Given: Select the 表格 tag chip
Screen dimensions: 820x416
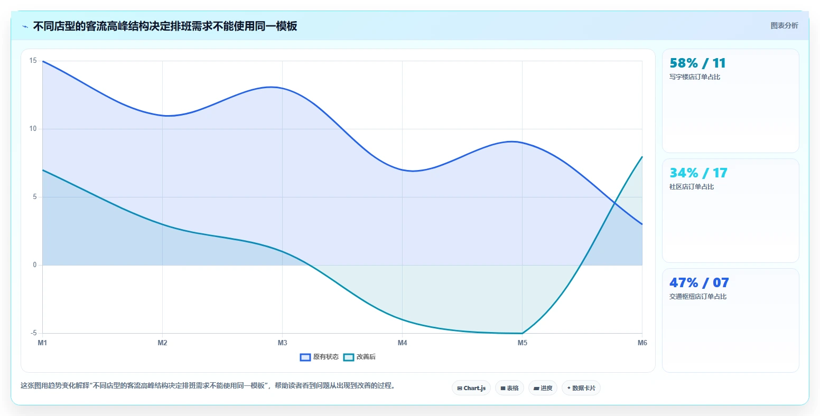Looking at the screenshot, I should 510,388.
